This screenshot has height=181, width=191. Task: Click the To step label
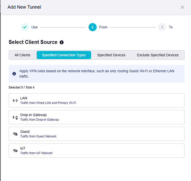(x=171, y=27)
